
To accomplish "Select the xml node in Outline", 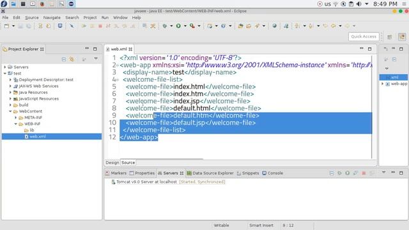I will coord(394,77).
